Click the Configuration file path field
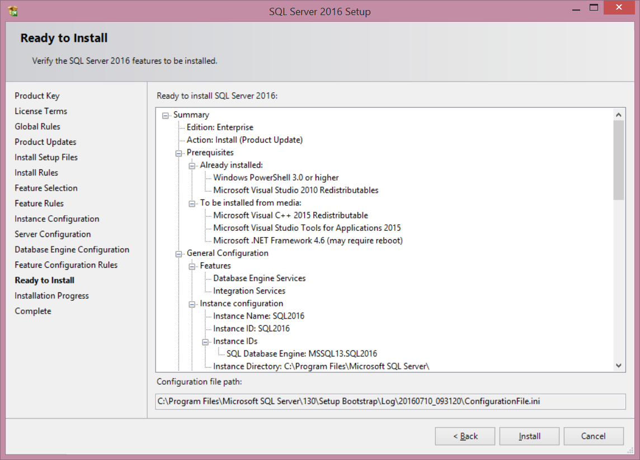This screenshot has height=460, width=640. pyautogui.click(x=390, y=402)
